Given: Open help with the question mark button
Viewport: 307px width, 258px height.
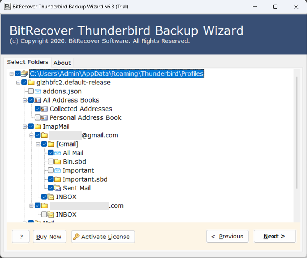Looking at the screenshot, I should 21,237.
